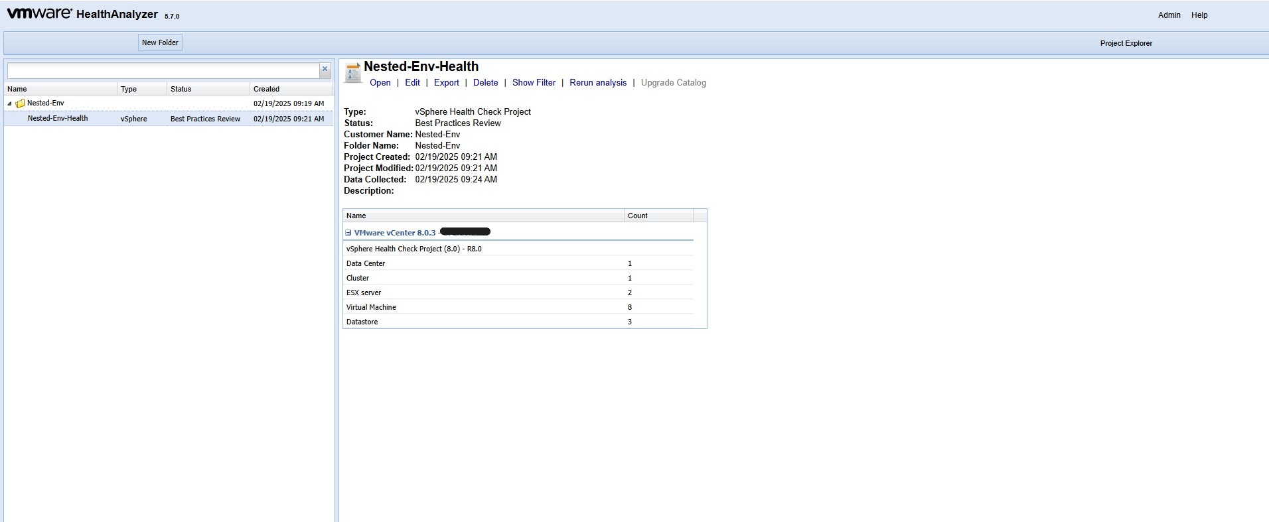The image size is (1269, 522).
Task: Select the ESX server row
Action: pos(518,293)
